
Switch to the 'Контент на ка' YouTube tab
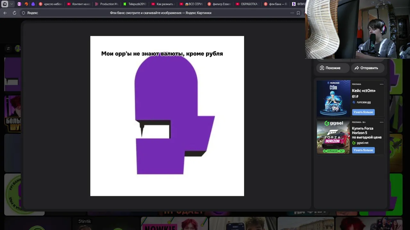(78, 4)
